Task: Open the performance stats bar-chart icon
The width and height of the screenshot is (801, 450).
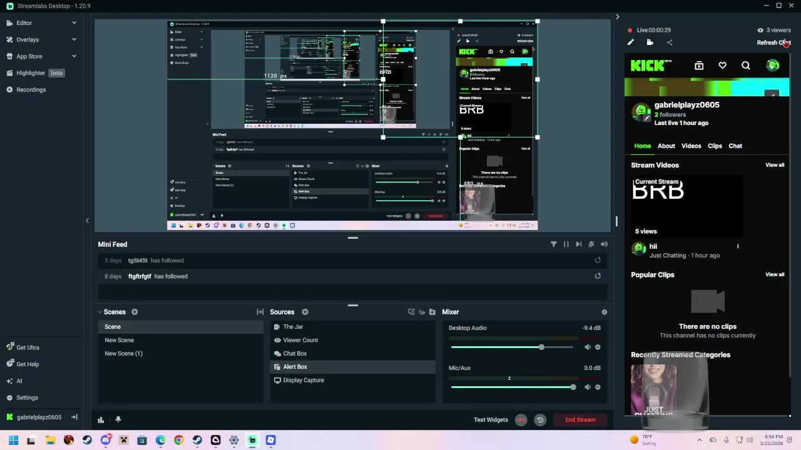Action: 101,420
